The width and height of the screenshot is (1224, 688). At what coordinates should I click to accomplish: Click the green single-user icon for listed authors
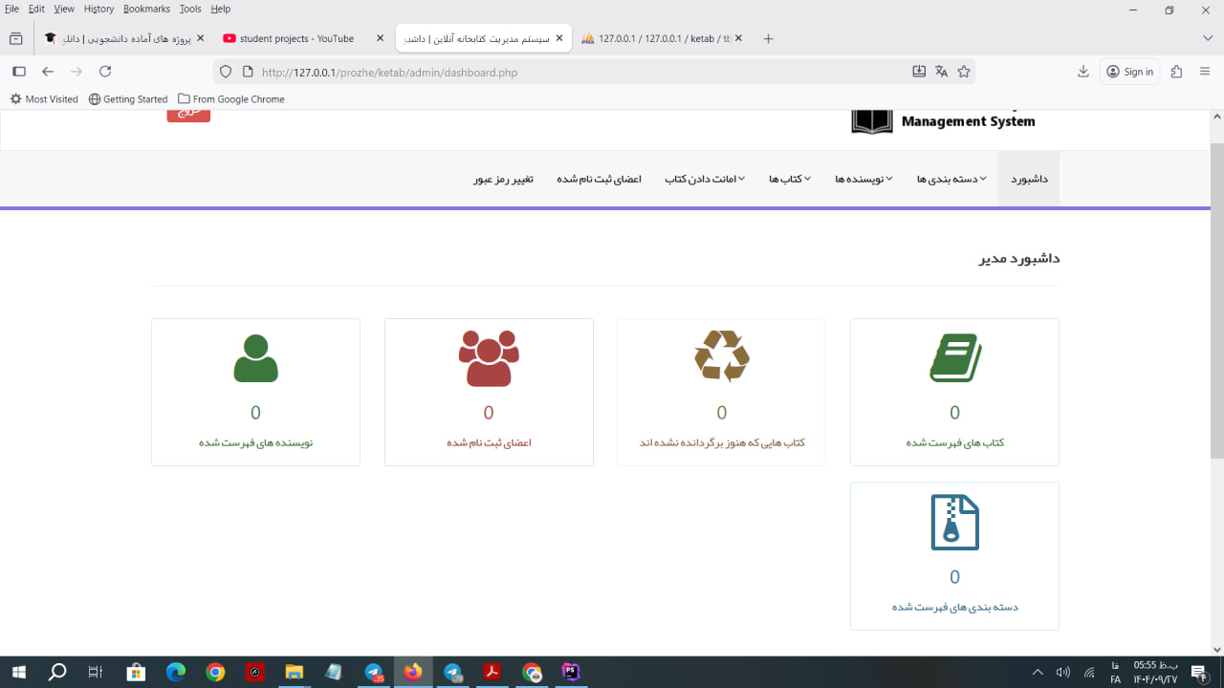tap(255, 358)
